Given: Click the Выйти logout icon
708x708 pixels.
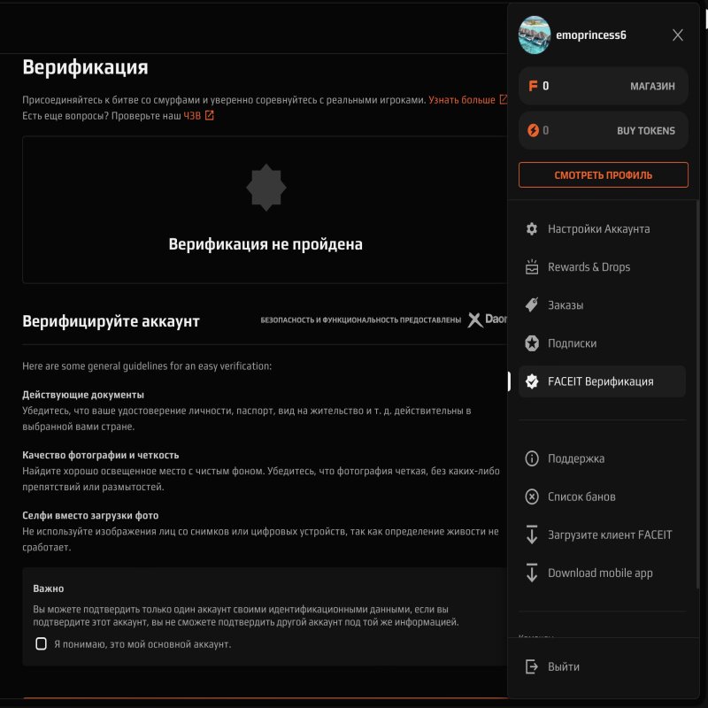Looking at the screenshot, I should [x=531, y=666].
